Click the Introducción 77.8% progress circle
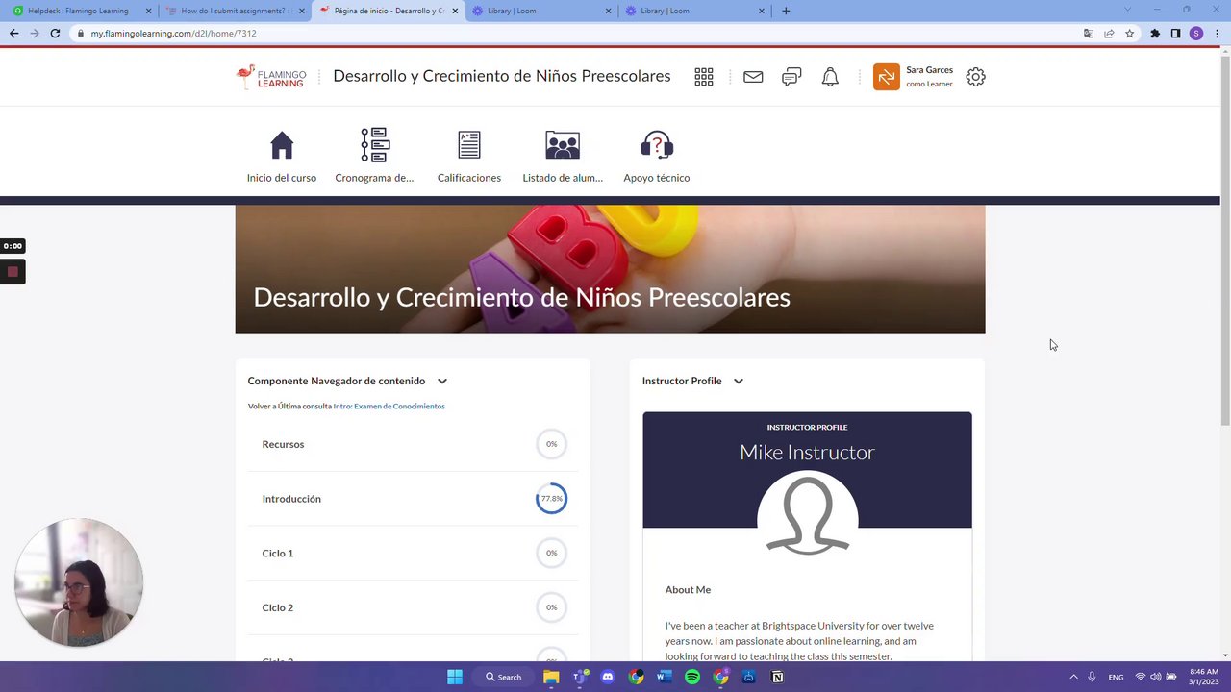The height and width of the screenshot is (692, 1231). pos(551,499)
